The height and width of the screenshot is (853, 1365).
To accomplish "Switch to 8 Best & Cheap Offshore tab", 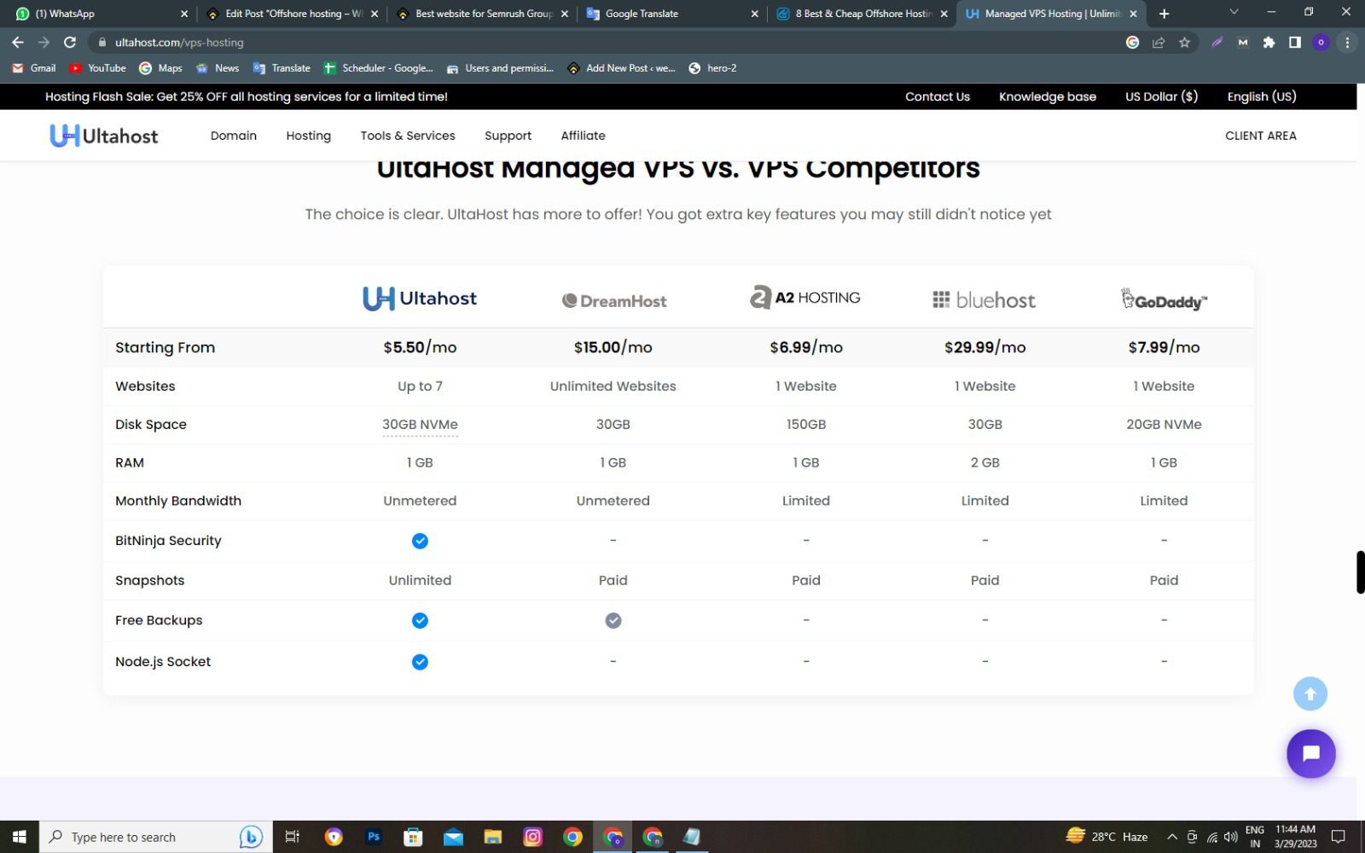I will point(863,14).
